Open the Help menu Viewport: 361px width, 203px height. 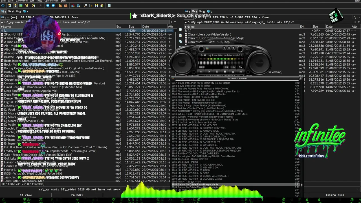[357, 1]
